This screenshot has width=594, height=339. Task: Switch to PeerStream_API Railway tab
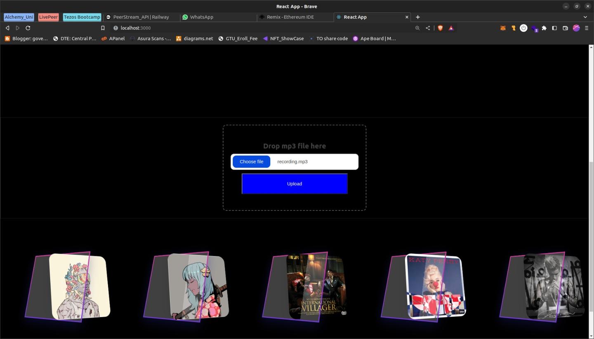(141, 17)
